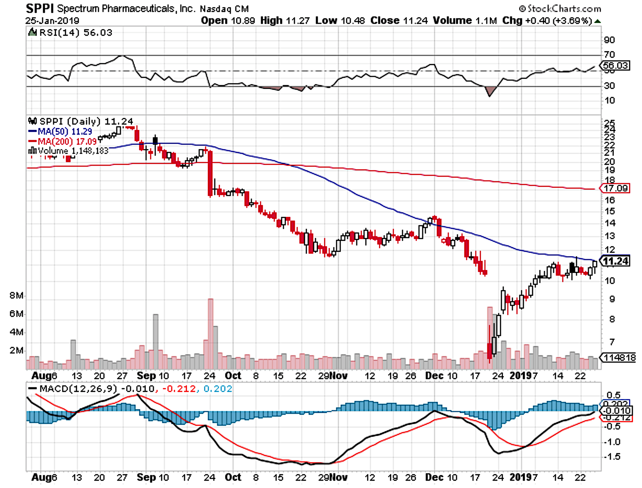Click the black MACD line swatch in the legend

[x=33, y=389]
